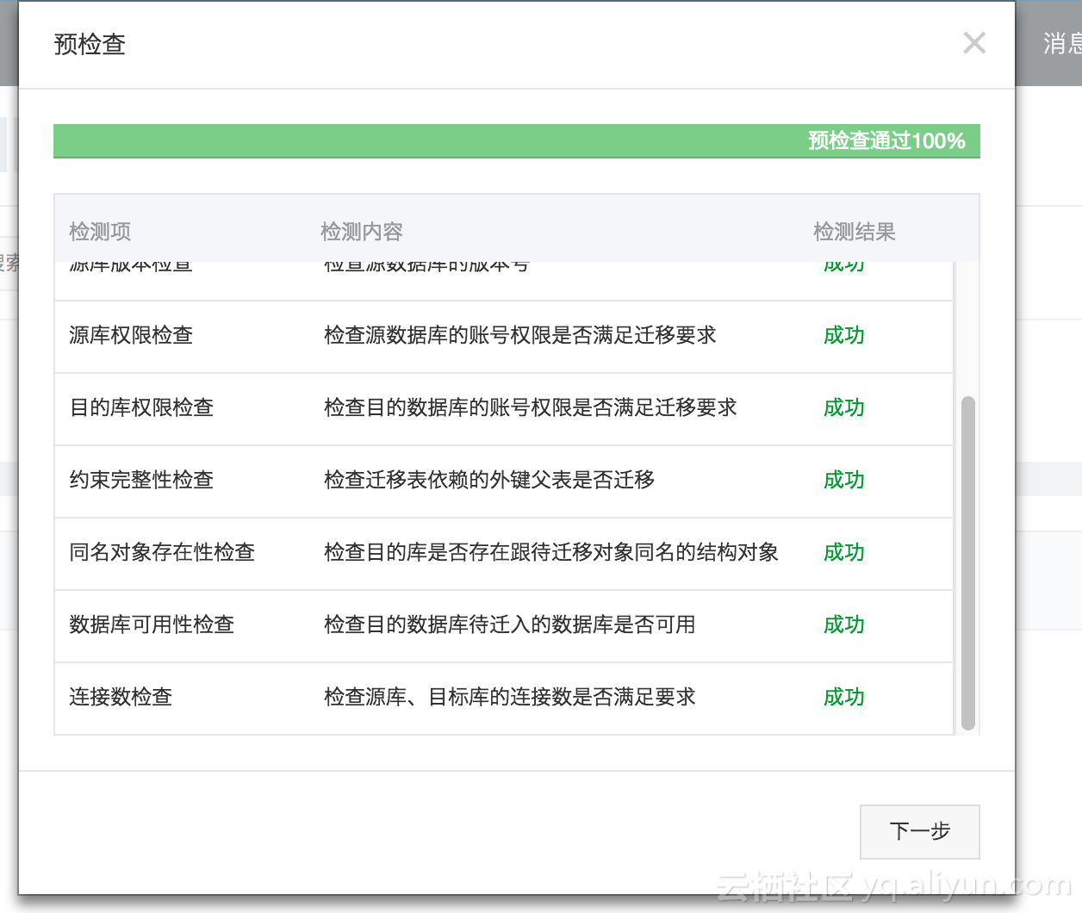1082x913 pixels.
Task: Click 成功 result for 约束完整性检查
Action: pos(844,480)
